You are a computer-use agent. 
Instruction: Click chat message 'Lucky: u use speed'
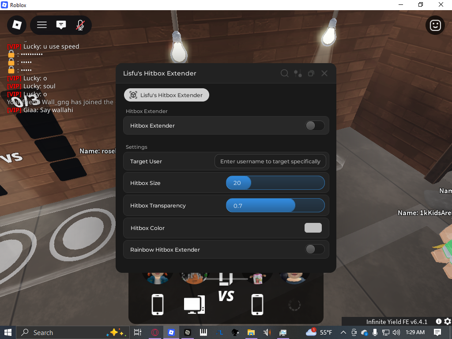click(x=43, y=46)
